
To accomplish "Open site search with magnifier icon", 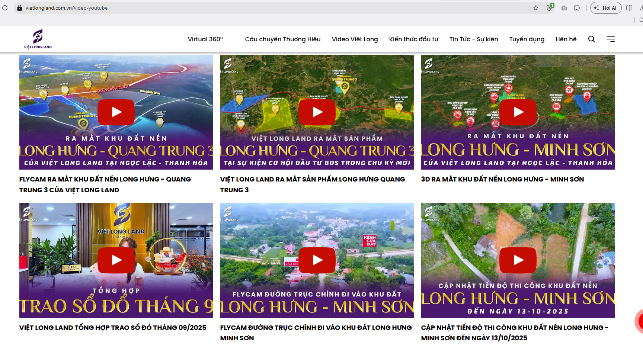I will (x=592, y=39).
